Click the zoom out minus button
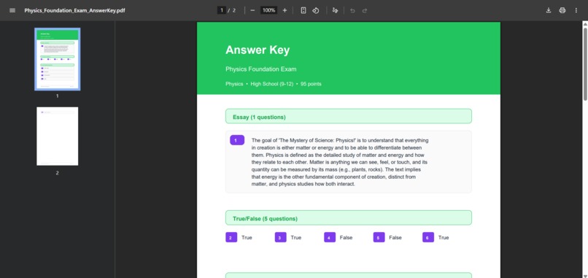This screenshot has height=278, width=588. [252, 10]
